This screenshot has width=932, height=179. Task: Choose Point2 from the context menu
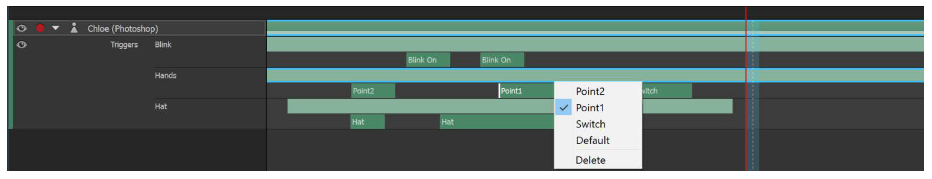590,91
